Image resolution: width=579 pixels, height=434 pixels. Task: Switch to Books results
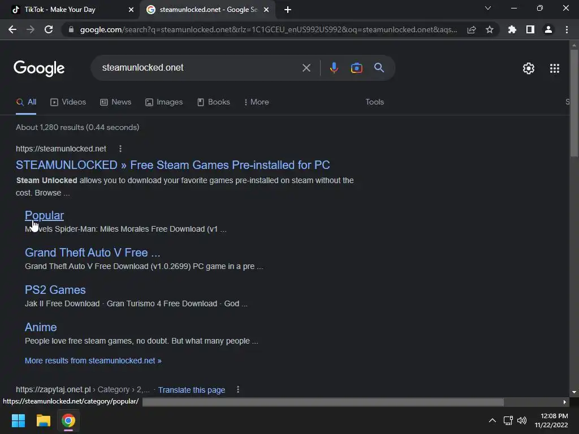[213, 102]
